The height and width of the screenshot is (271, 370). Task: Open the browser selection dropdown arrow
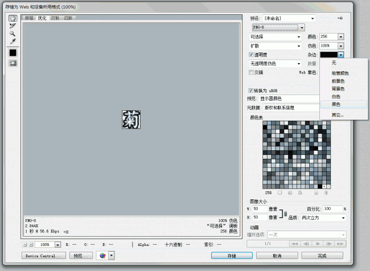(112, 256)
